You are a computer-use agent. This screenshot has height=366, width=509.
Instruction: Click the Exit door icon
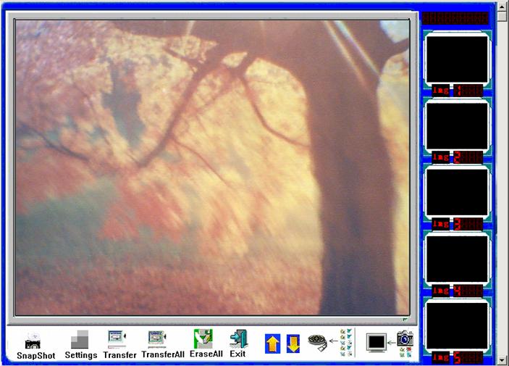pyautogui.click(x=238, y=339)
